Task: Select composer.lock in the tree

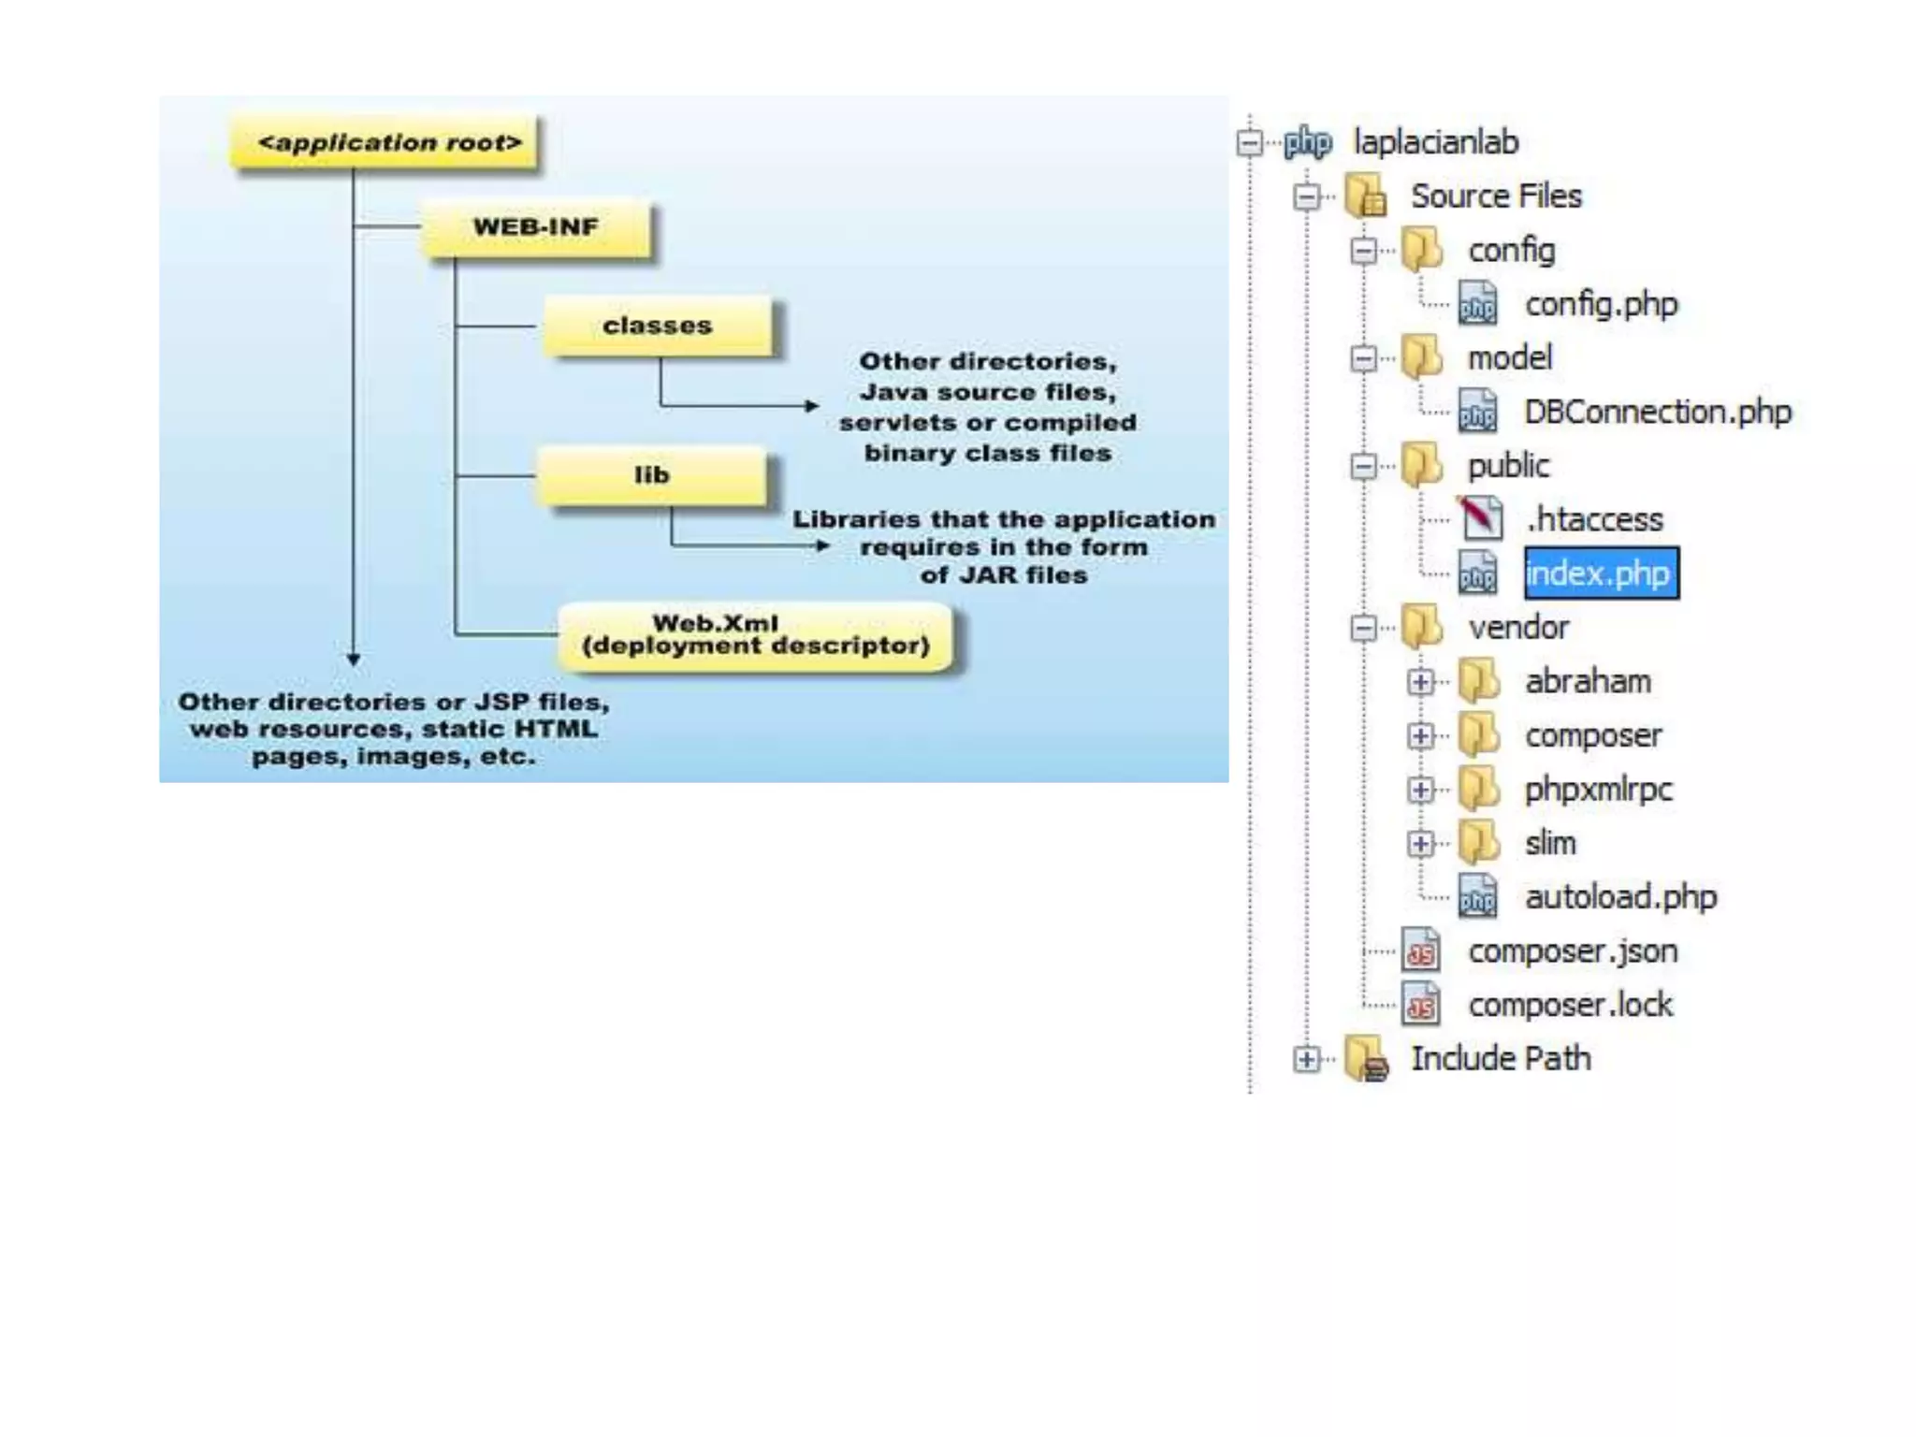Action: coord(1570,1006)
